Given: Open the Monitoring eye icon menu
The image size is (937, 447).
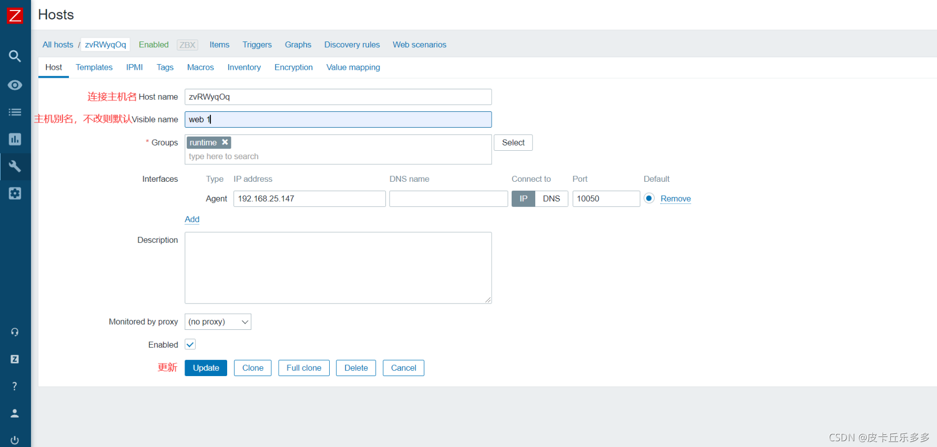Looking at the screenshot, I should 15,85.
